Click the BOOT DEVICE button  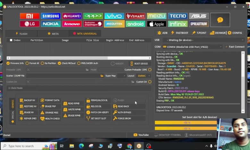(139, 64)
